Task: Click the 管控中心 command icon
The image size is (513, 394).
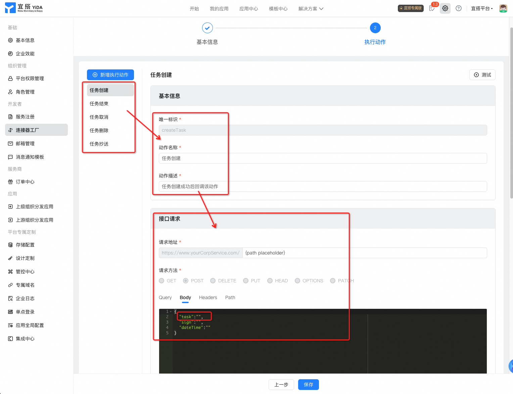Action: pos(10,272)
